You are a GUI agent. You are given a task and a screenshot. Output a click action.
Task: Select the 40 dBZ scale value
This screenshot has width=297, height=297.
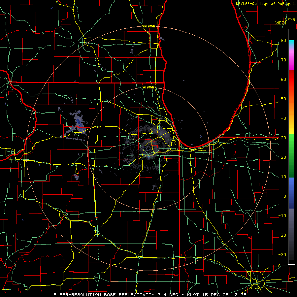(283, 118)
